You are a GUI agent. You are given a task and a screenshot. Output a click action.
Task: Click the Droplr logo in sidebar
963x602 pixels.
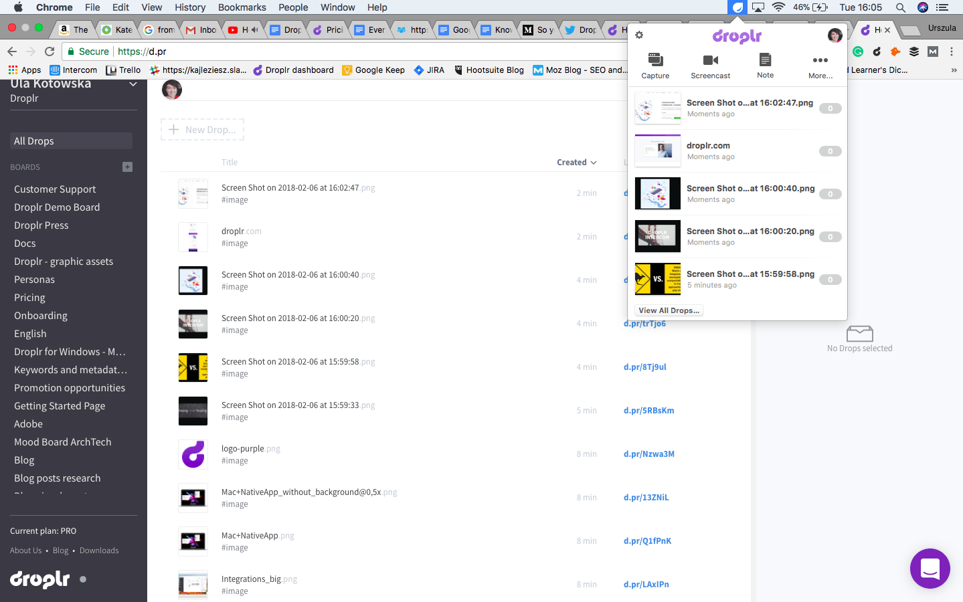tap(40, 579)
